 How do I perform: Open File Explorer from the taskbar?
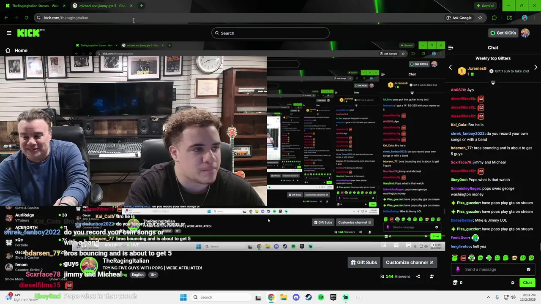point(284,297)
